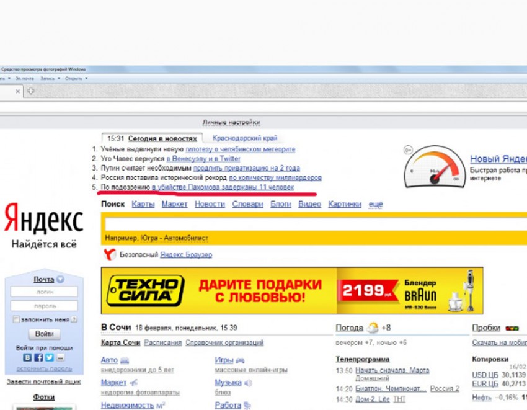
Task: Click the VK social login icon
Action: point(27,358)
